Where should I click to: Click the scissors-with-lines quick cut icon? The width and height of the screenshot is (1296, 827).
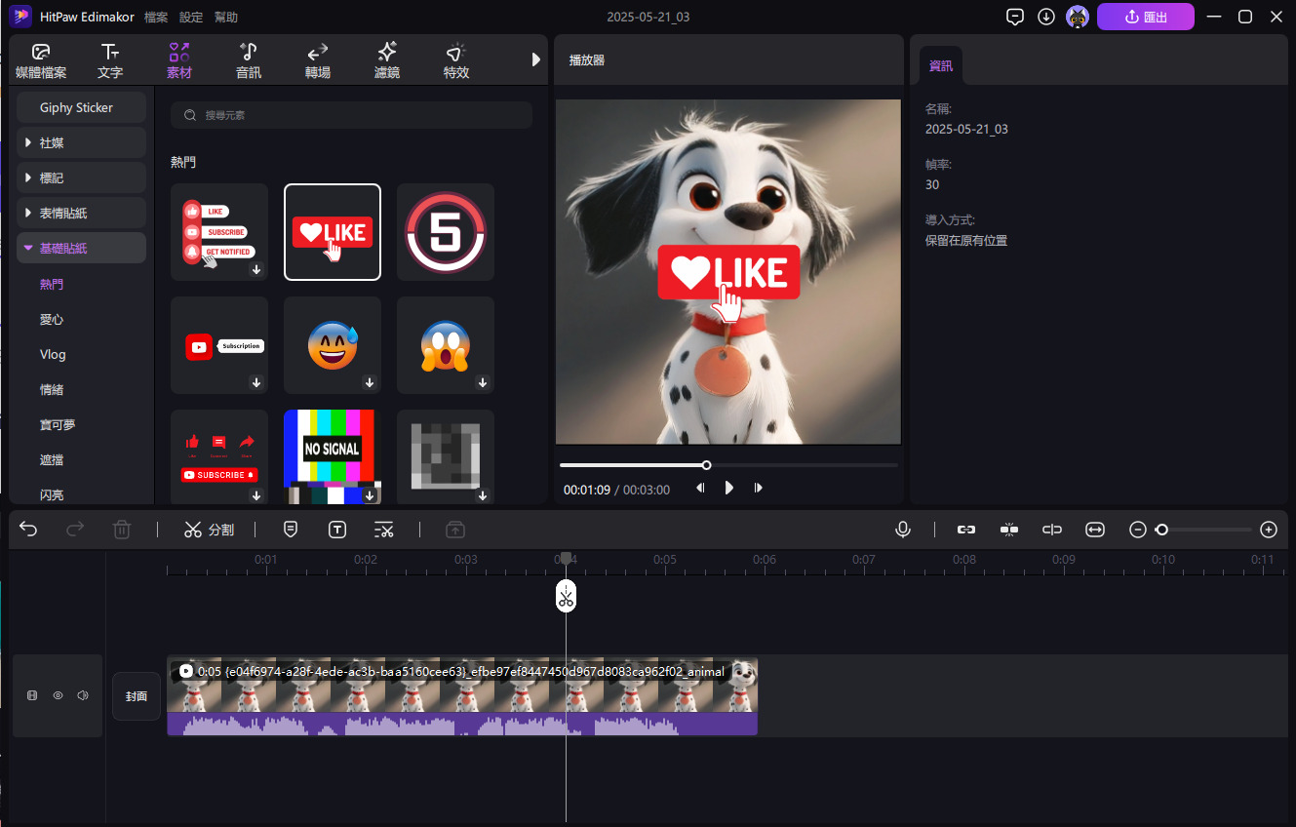[x=384, y=530]
